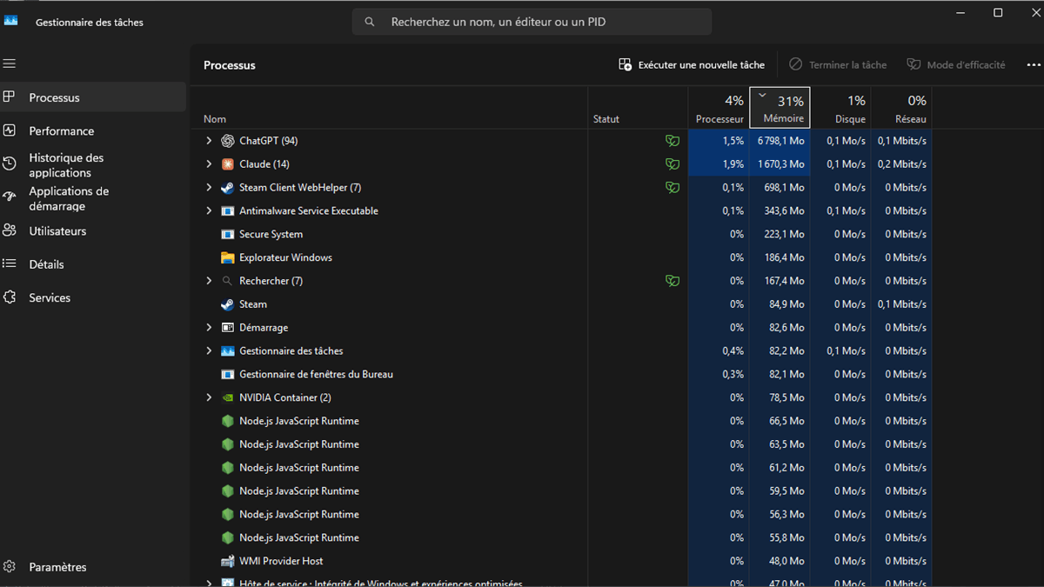Click Exécuter une nouvelle tâche
Screen dimensions: 1044x587
point(692,65)
